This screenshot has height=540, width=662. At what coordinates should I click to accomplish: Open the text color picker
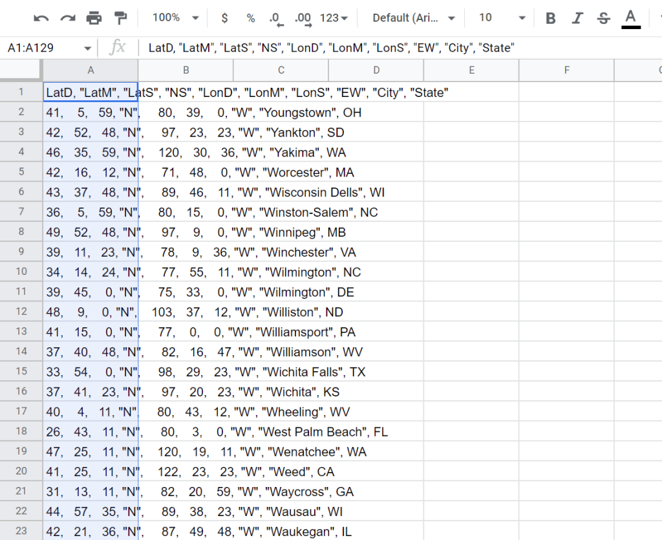pos(630,18)
